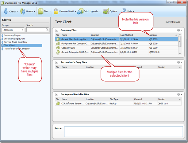The height and width of the screenshot is (143, 188).
Task: Click file icon of CCRSoftware Sample backup
Action: tap(58, 103)
